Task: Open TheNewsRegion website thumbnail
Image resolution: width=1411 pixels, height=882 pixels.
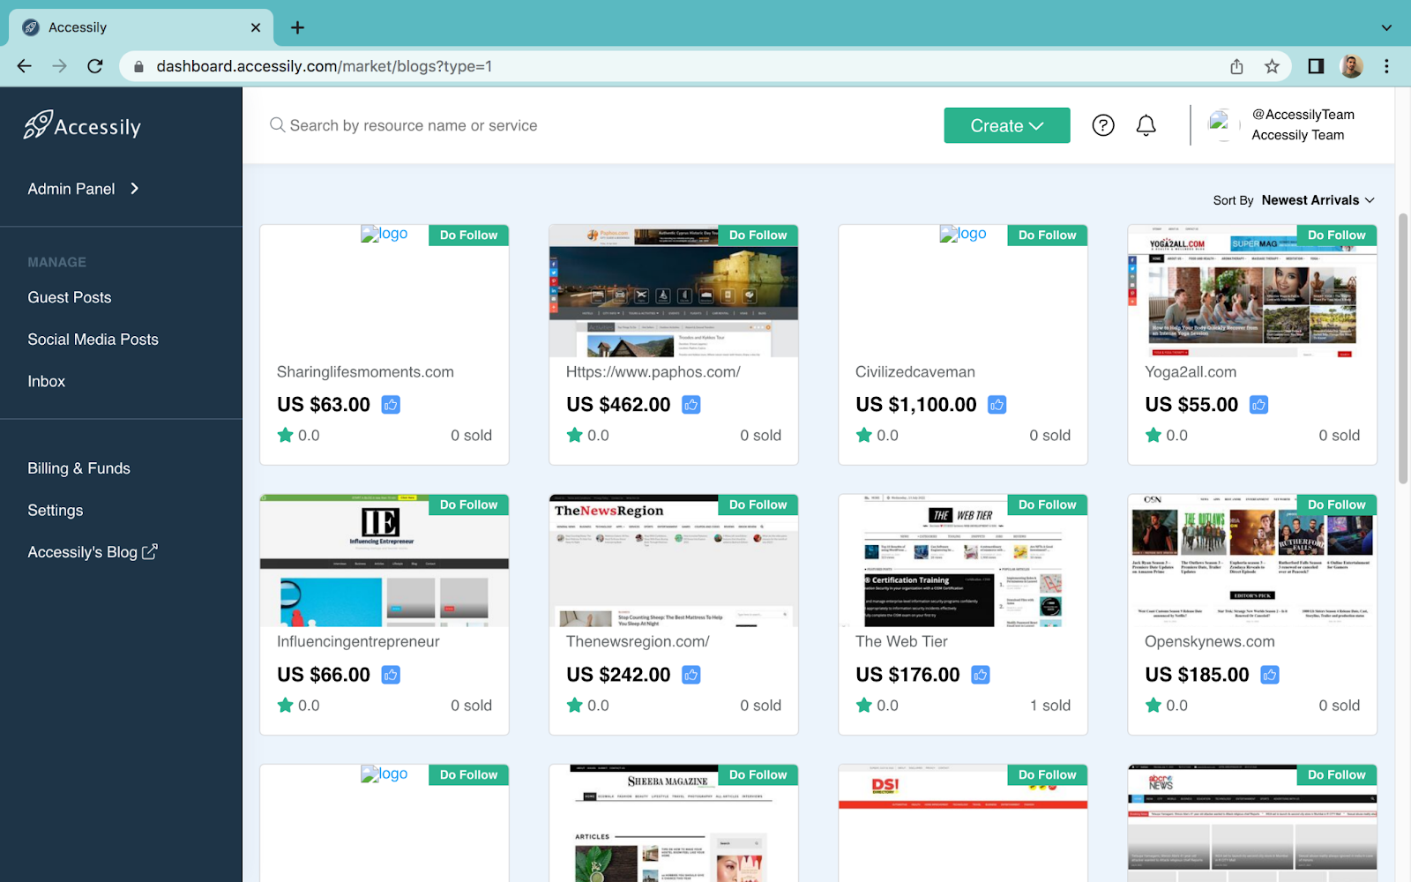Action: 674,561
